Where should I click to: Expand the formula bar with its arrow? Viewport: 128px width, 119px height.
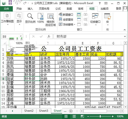click(125, 37)
